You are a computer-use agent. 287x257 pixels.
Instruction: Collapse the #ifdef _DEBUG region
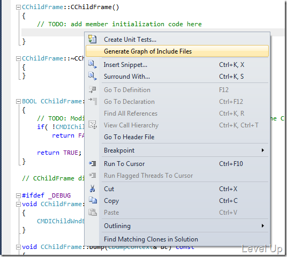pyautogui.click(x=18, y=195)
